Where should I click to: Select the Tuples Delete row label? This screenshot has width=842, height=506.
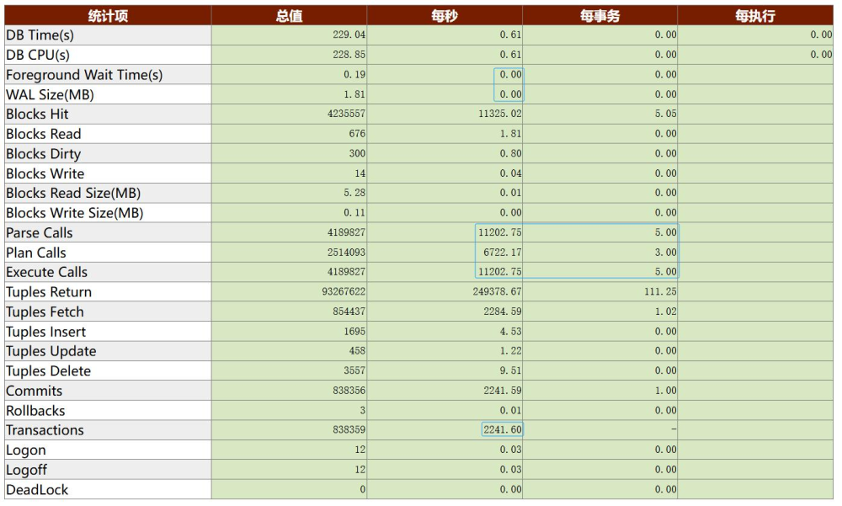[x=48, y=371]
